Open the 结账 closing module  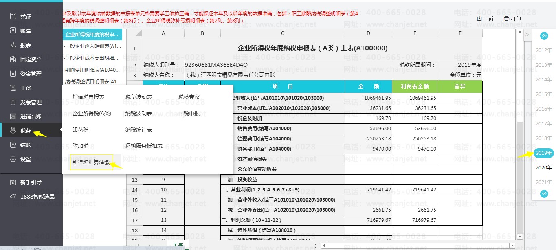click(x=26, y=145)
